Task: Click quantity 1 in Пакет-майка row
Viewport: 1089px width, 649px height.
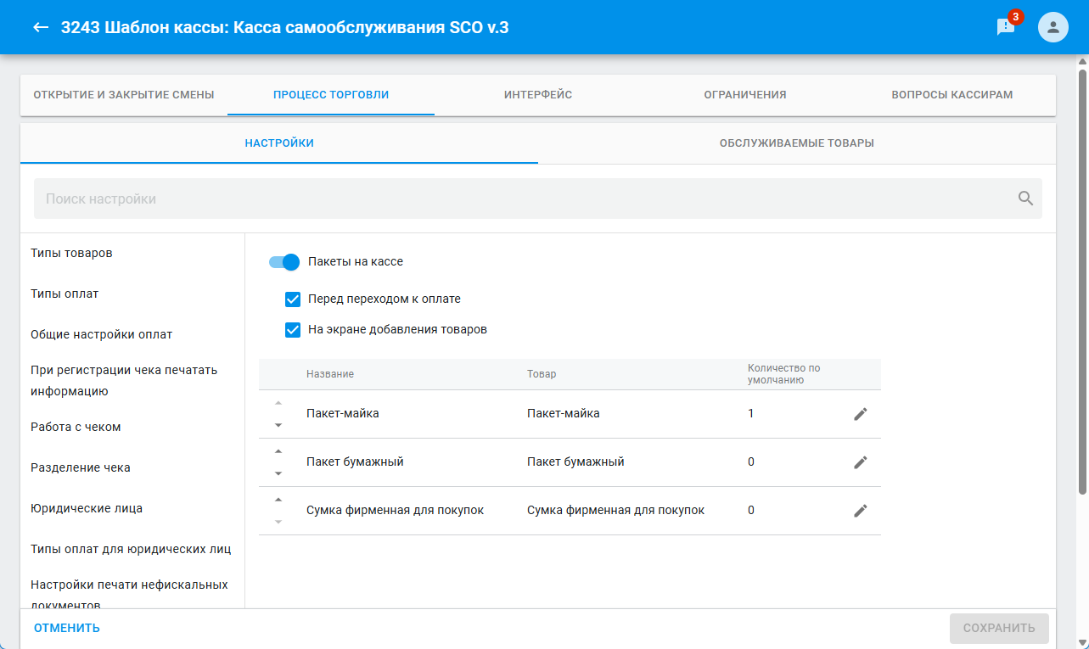Action: tap(751, 414)
